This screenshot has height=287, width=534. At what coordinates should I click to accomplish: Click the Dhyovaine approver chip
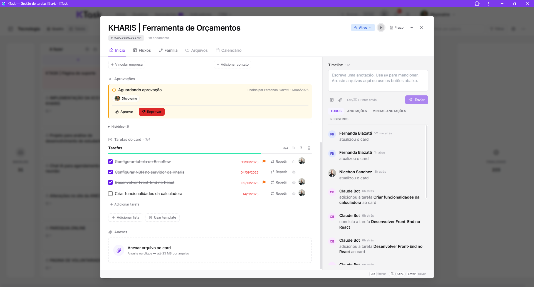coord(126,98)
